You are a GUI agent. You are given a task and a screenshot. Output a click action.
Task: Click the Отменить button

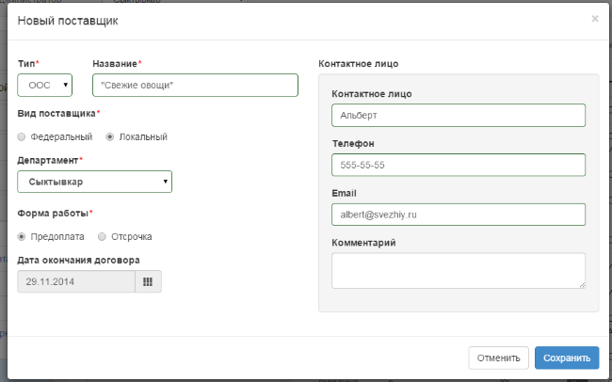point(498,358)
